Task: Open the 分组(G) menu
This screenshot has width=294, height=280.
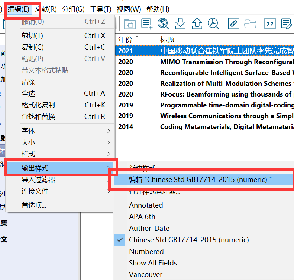Action: (x=73, y=9)
